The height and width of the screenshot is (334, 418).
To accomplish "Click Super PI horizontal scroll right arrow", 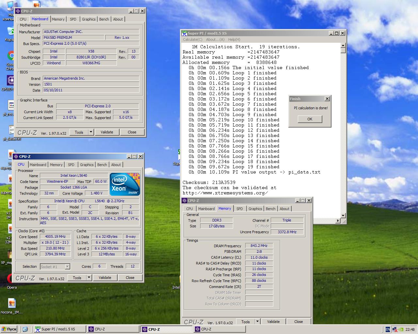I will point(338,221).
